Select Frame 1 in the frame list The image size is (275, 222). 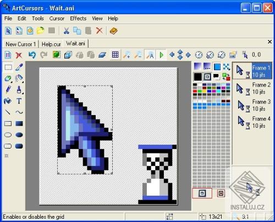(x=252, y=71)
